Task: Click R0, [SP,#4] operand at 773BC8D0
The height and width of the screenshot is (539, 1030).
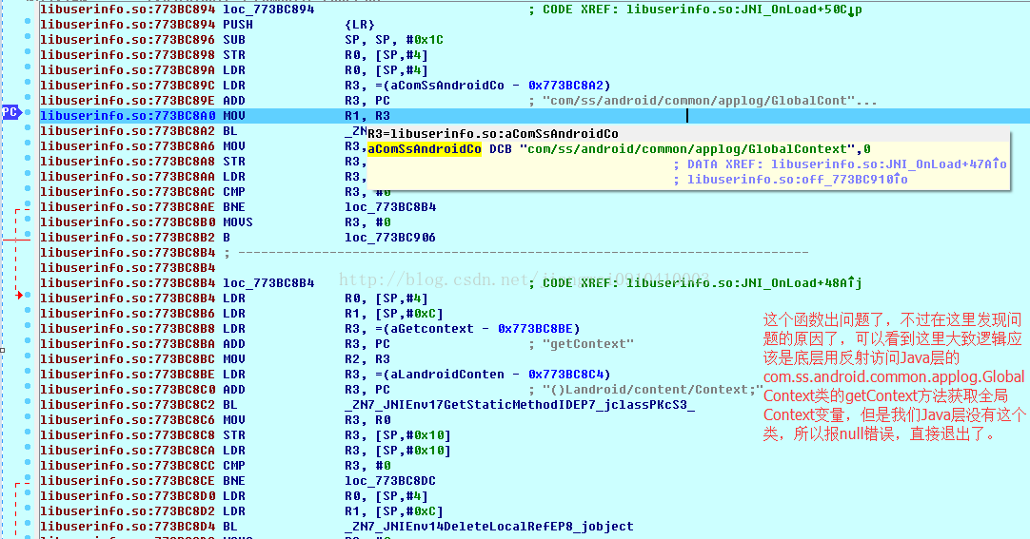Action: pyautogui.click(x=386, y=495)
